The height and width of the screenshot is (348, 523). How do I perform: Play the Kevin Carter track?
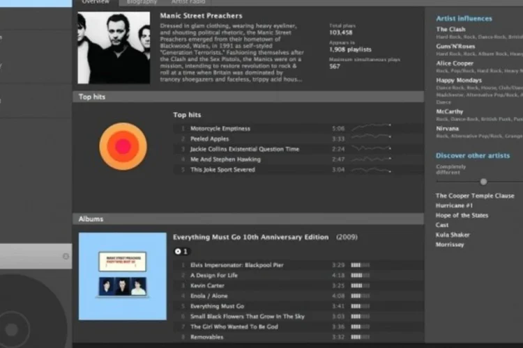pyautogui.click(x=207, y=286)
